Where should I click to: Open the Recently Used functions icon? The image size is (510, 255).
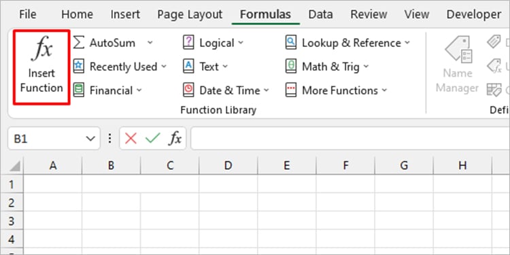click(x=79, y=67)
